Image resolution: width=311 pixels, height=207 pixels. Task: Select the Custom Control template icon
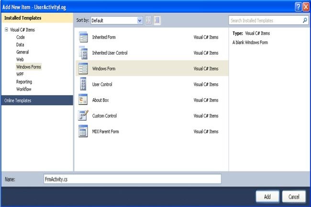(83, 115)
